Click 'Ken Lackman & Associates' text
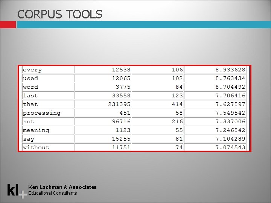This screenshot has width=271, height=203. point(62,187)
